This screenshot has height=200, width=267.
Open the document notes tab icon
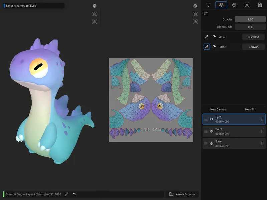click(x=260, y=5)
